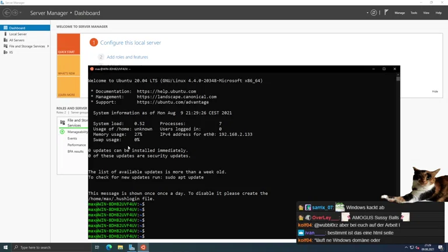Click the IIS sidebar icon
448x252 pixels.
coord(5,52)
